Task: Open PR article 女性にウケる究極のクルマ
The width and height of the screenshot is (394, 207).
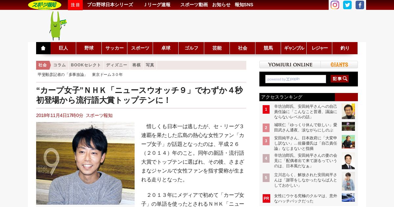Action: [x=306, y=198]
